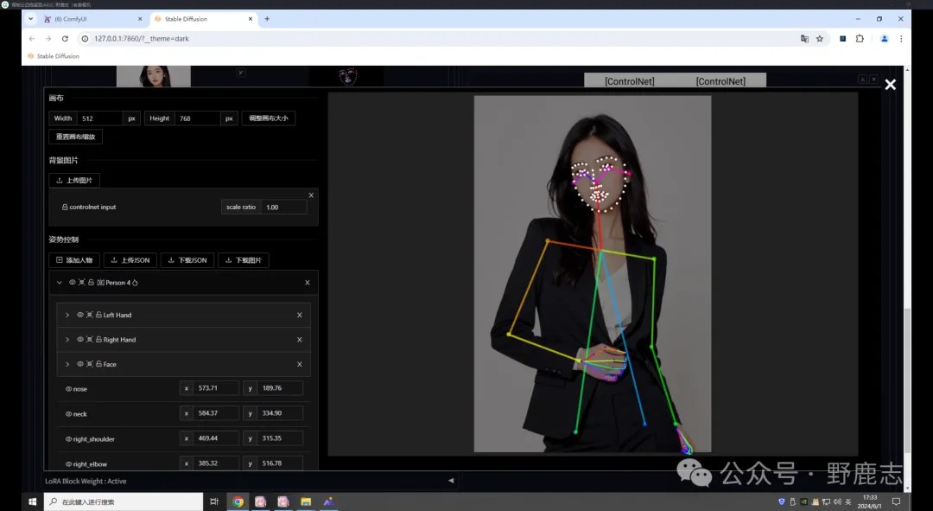Click the translate page icon
Screen dimensions: 933x511
pos(804,38)
